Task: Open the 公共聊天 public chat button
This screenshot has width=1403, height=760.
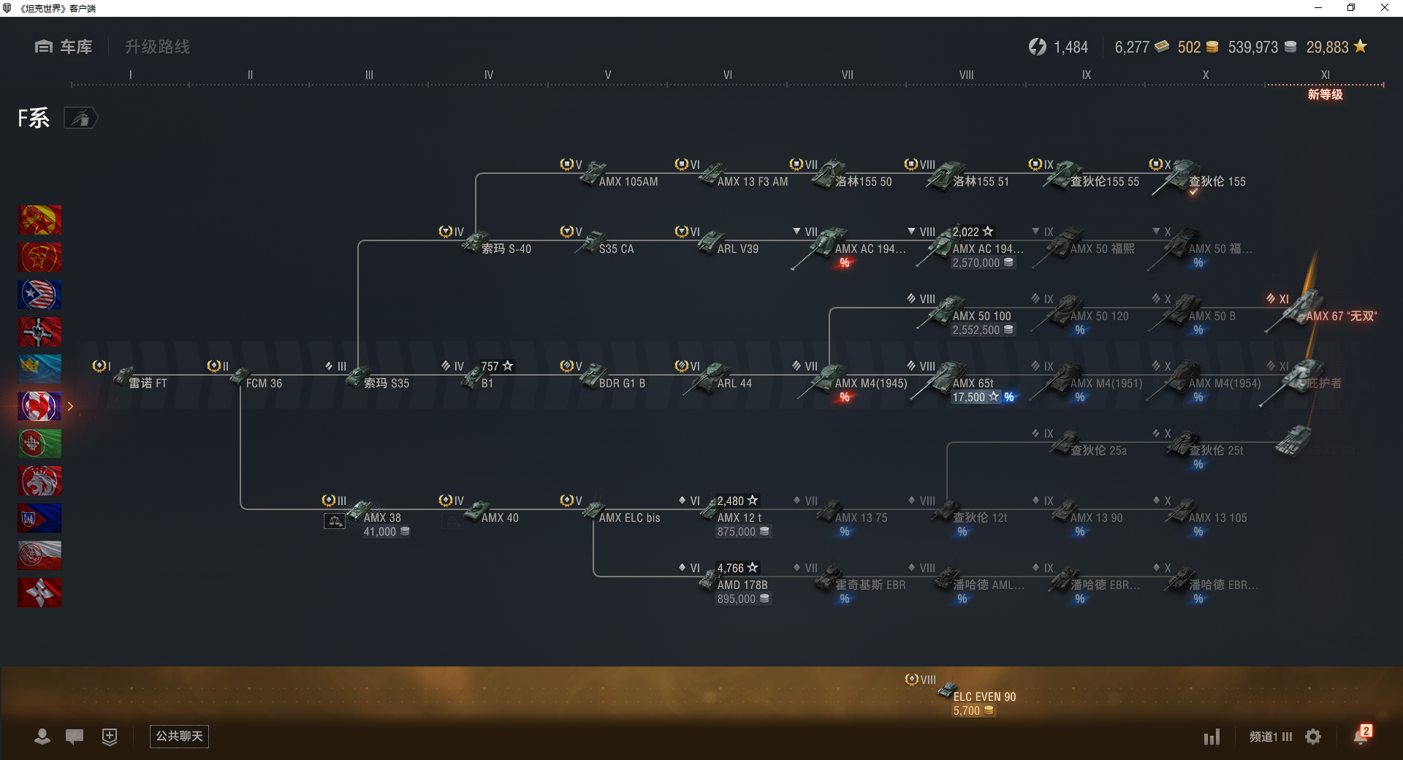Action: click(179, 736)
